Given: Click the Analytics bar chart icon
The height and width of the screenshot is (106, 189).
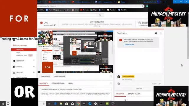Looking at the screenshot, I should (x=14, y=73).
